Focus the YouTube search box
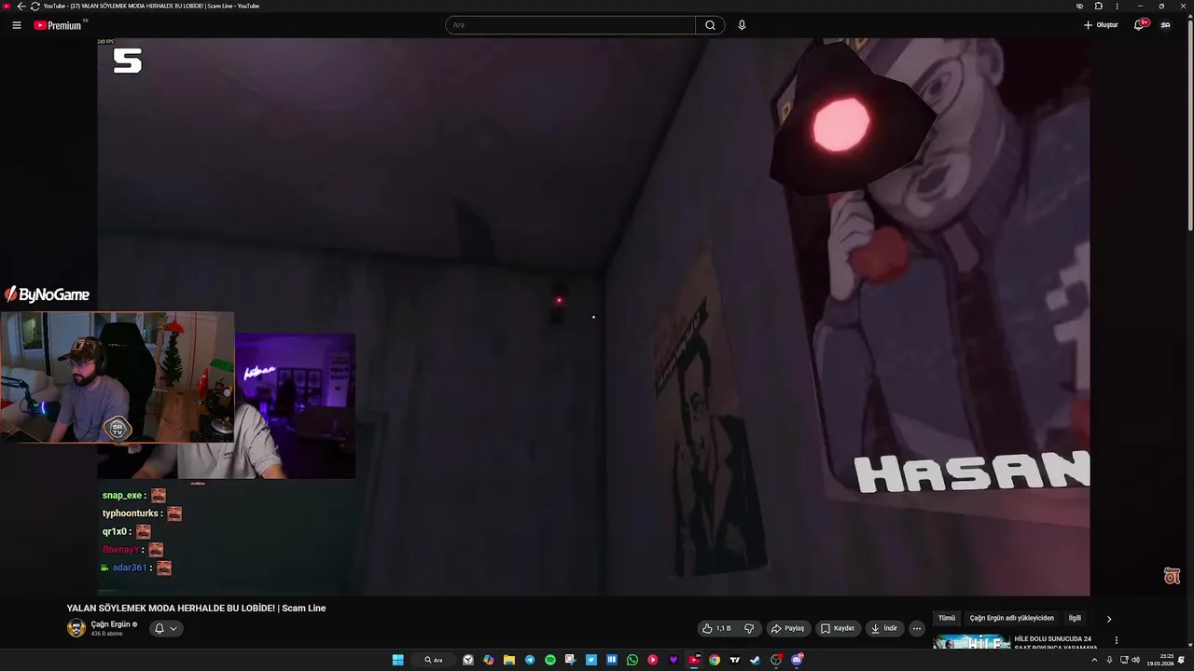Viewport: 1194px width, 671px height. point(571,25)
